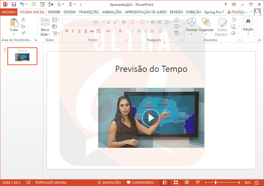
Task: Select the Edição binoculars icon
Action: pyautogui.click(x=248, y=21)
